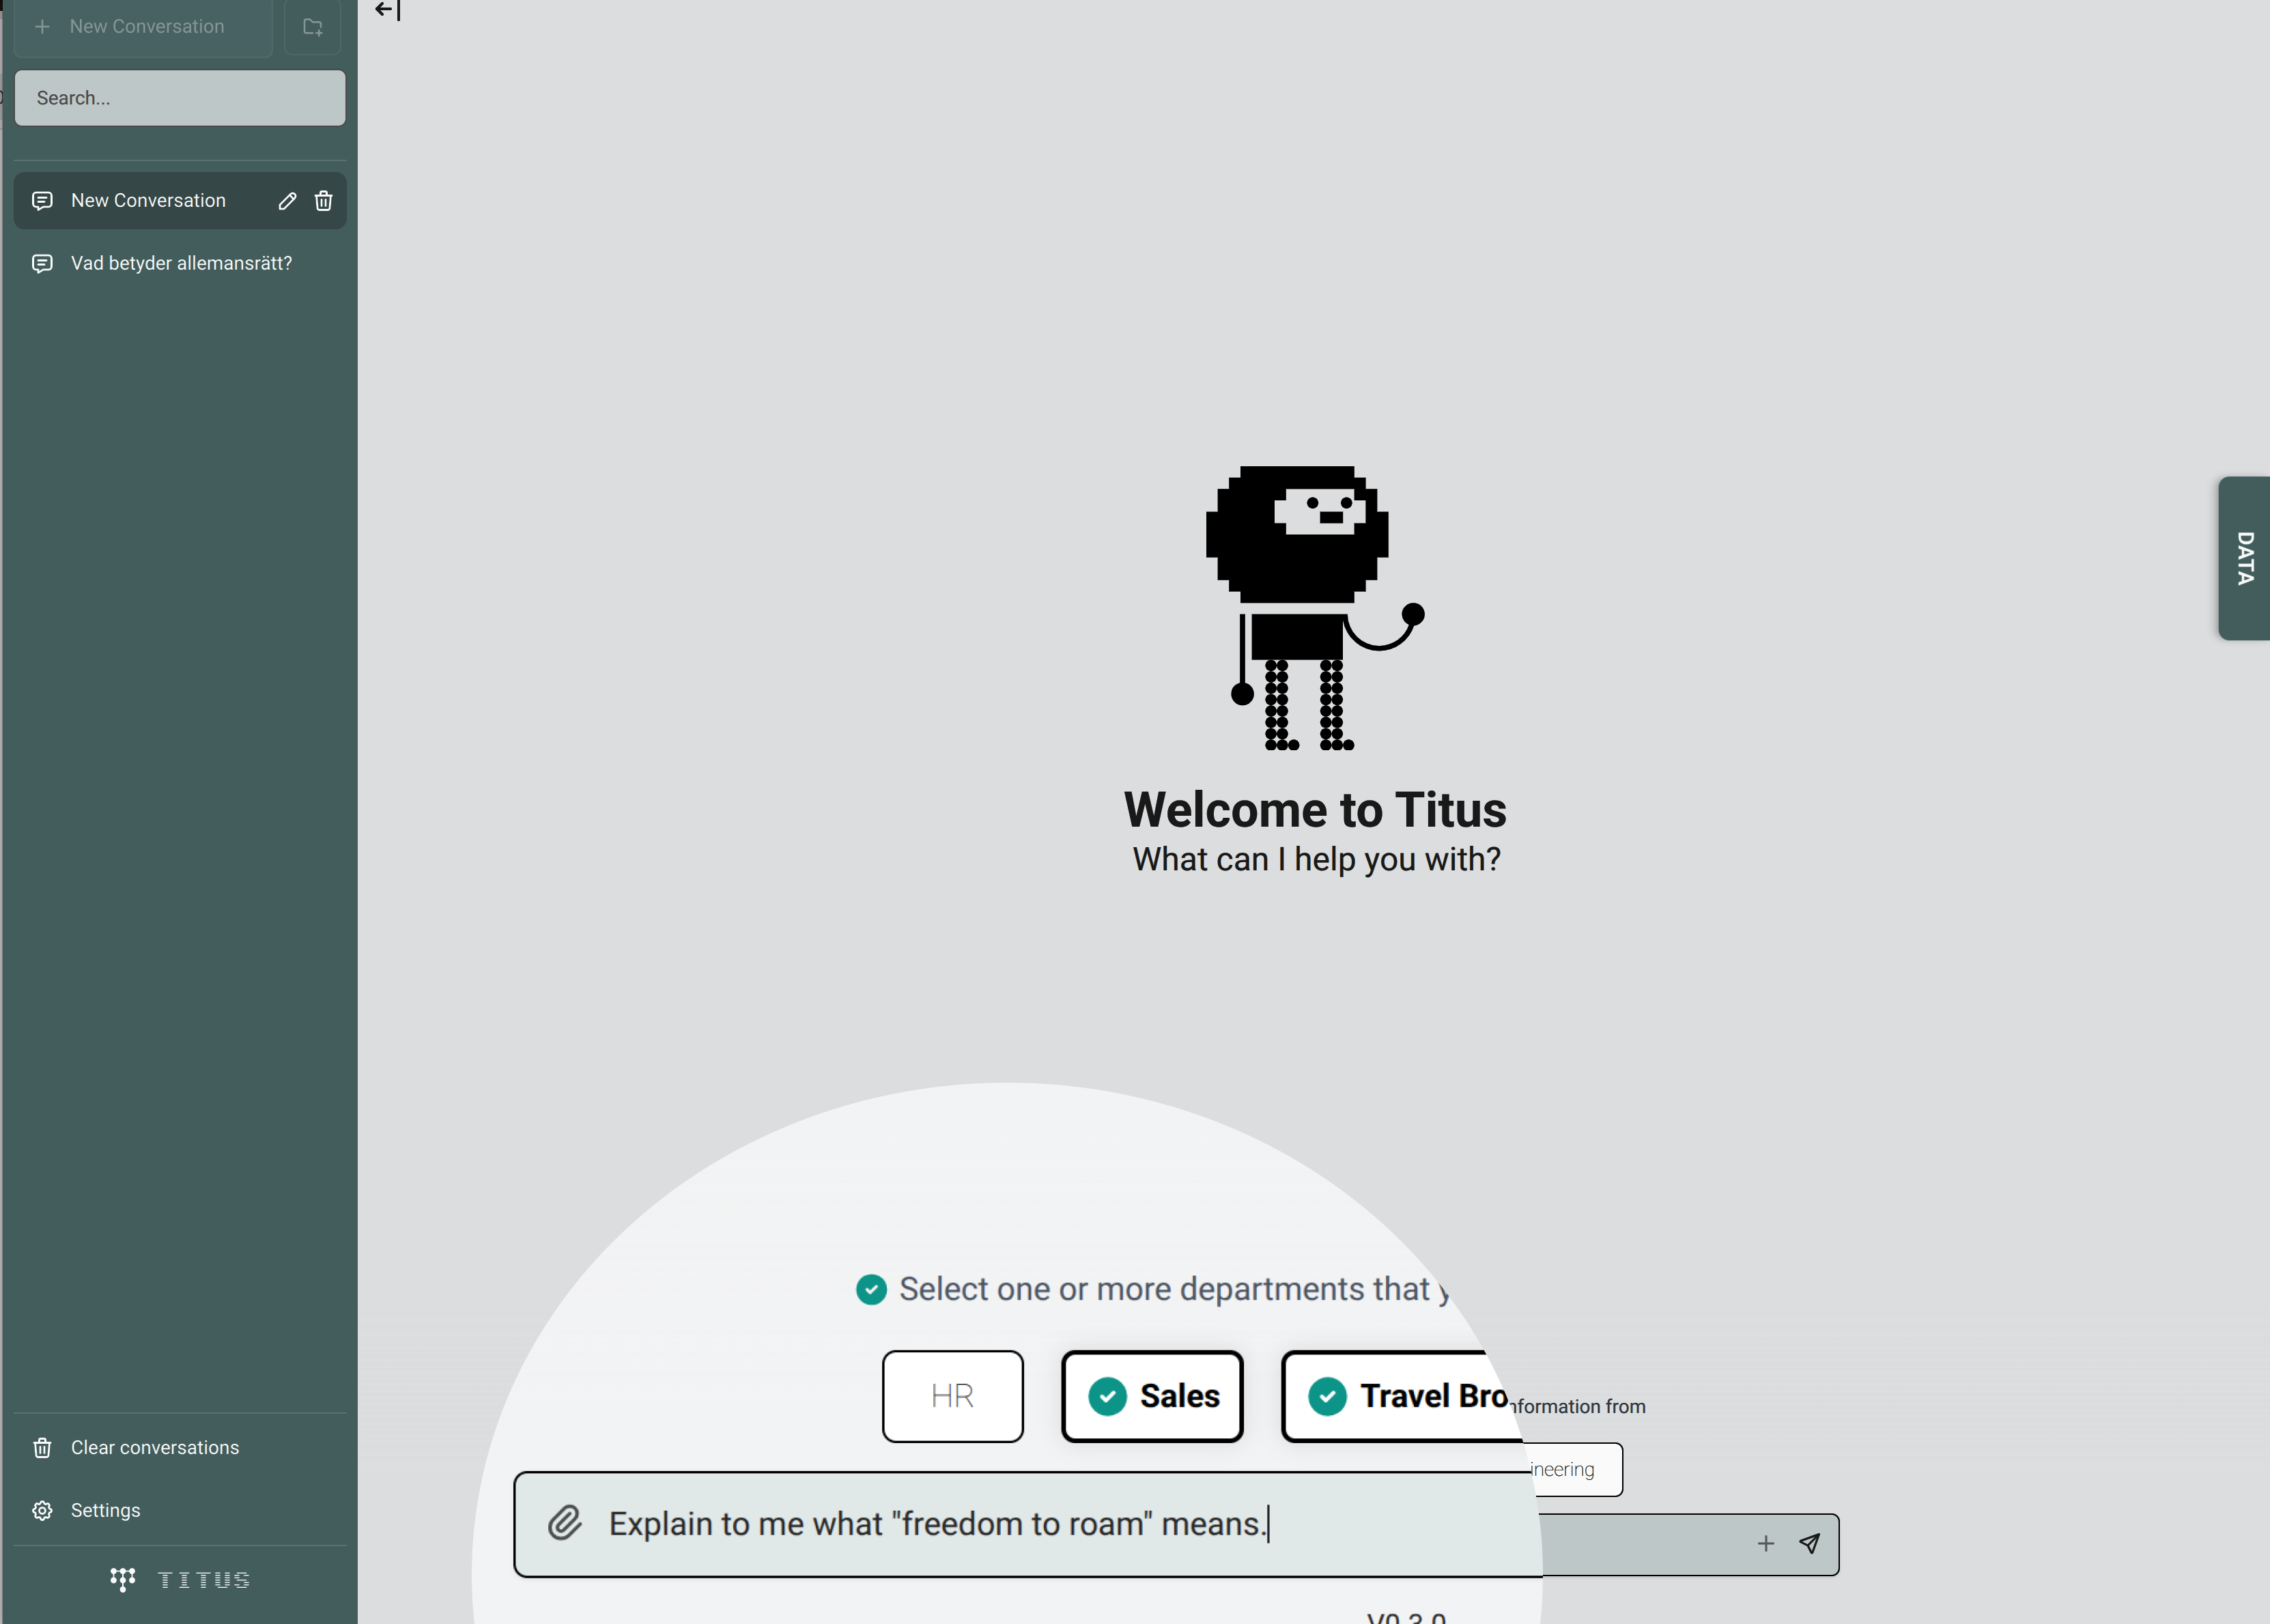Delete New Conversation using trash icon
Image resolution: width=2270 pixels, height=1624 pixels.
(323, 201)
